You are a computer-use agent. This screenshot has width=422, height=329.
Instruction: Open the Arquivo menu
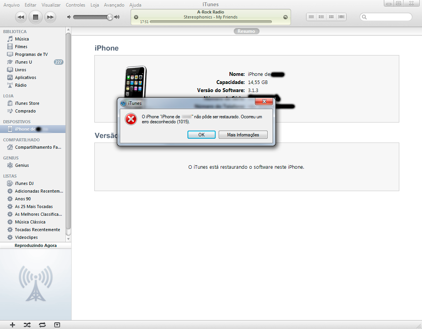pyautogui.click(x=12, y=5)
